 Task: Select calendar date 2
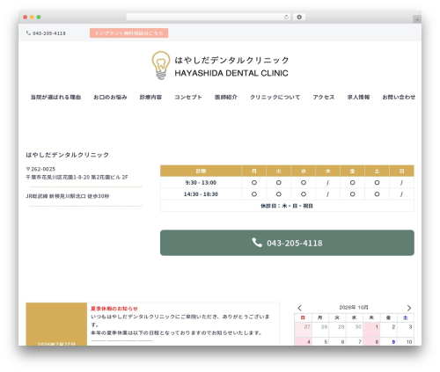[389, 330]
